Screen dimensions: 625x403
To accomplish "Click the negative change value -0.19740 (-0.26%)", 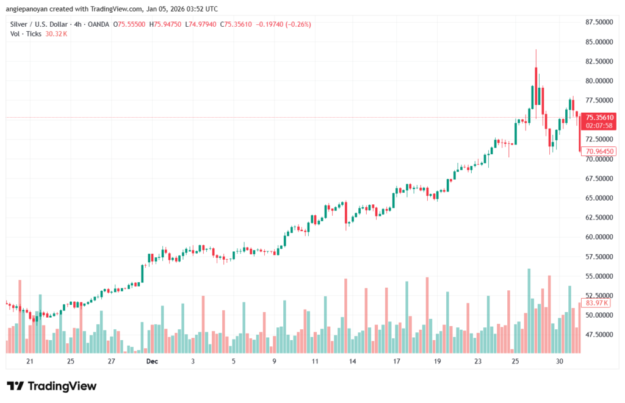I will coord(283,24).
